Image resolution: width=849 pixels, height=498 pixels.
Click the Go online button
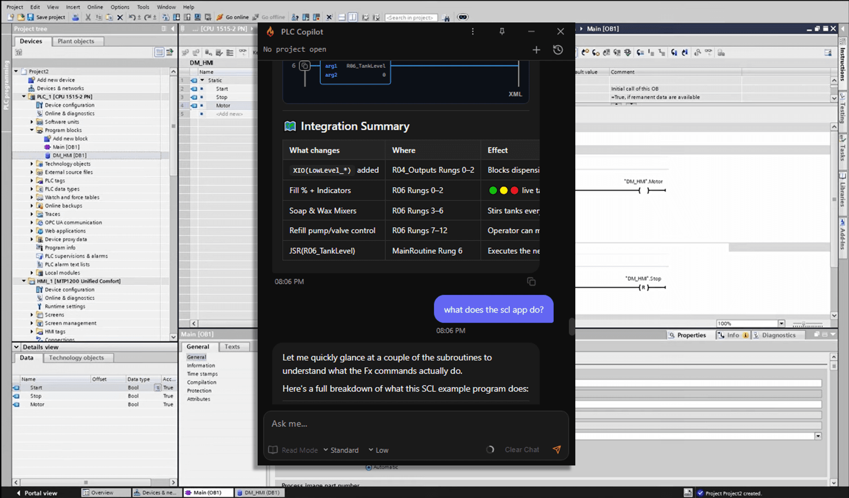pyautogui.click(x=233, y=17)
